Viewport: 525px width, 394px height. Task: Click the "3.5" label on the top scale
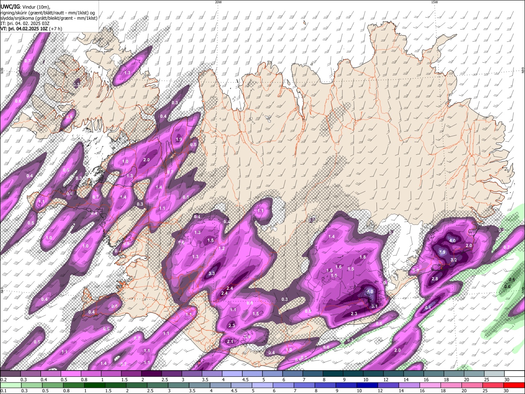click(205, 379)
